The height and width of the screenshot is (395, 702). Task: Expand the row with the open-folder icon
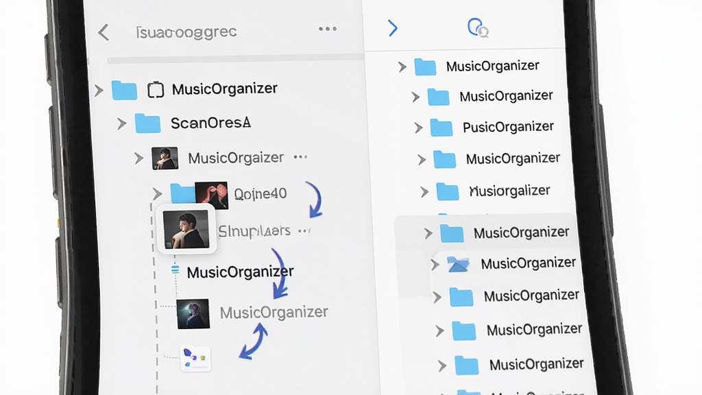pyautogui.click(x=434, y=265)
